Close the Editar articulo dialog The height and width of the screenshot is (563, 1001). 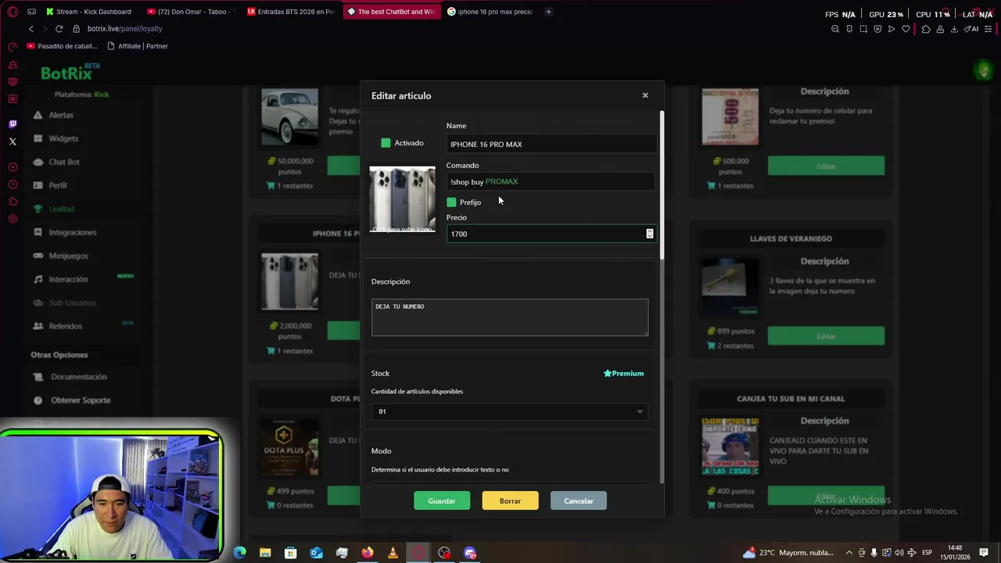645,95
